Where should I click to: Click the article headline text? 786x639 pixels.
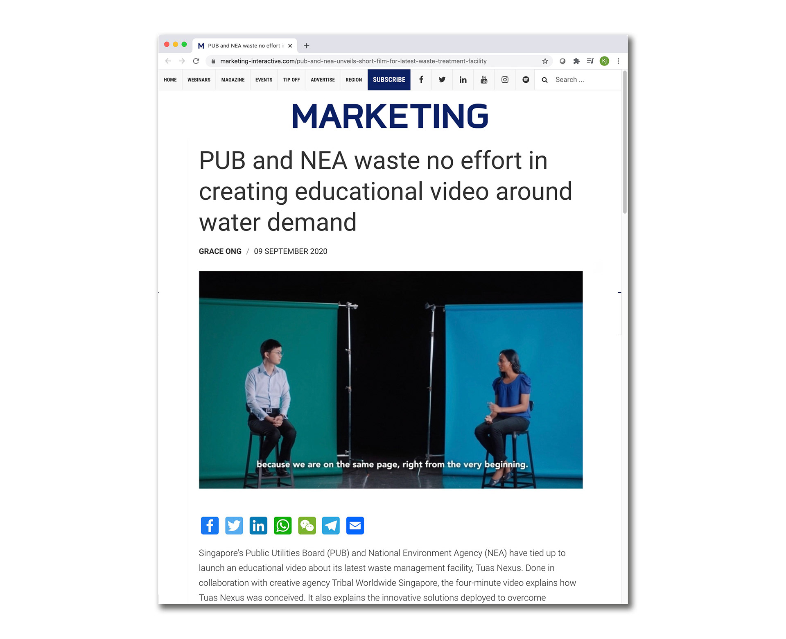click(x=385, y=191)
